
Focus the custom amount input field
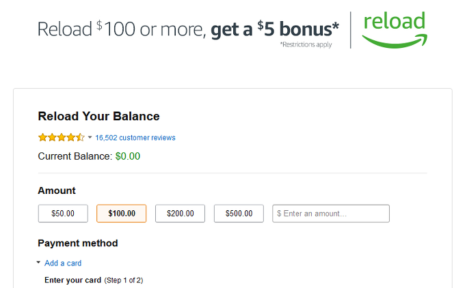coord(331,214)
